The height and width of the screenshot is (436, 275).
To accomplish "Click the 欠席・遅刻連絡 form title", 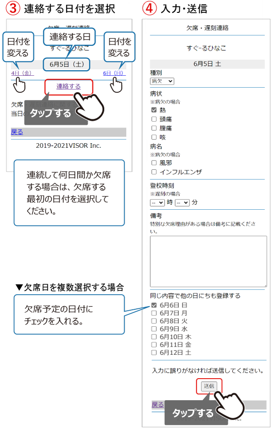I will [x=207, y=28].
